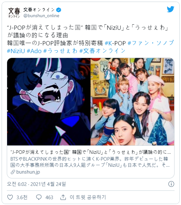Like the tweet with heart icon
The height and width of the screenshot is (205, 181).
10,197
